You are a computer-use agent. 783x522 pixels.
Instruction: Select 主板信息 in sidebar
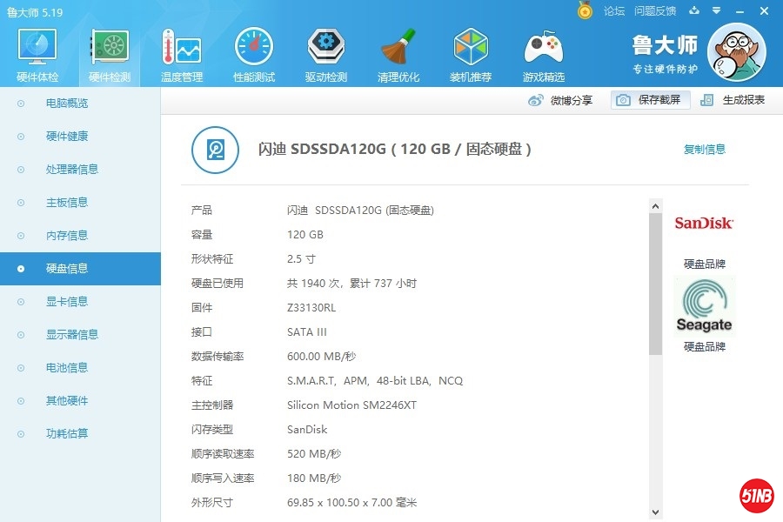coord(80,203)
